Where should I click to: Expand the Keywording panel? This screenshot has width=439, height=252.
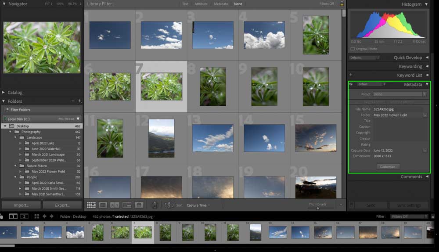(427, 66)
